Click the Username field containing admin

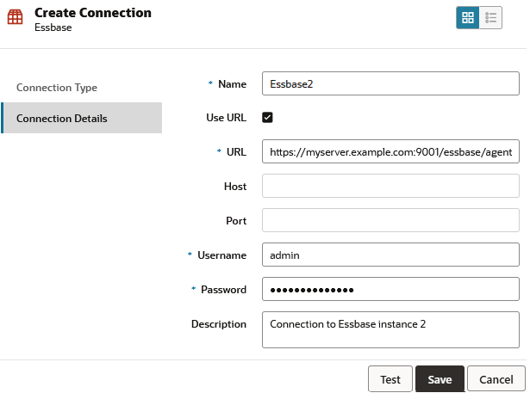click(390, 255)
